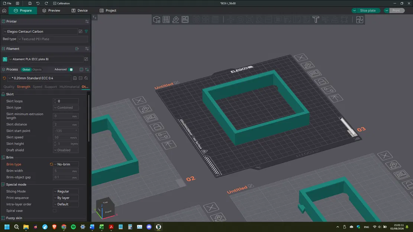Switch to the Project tab

[108, 10]
